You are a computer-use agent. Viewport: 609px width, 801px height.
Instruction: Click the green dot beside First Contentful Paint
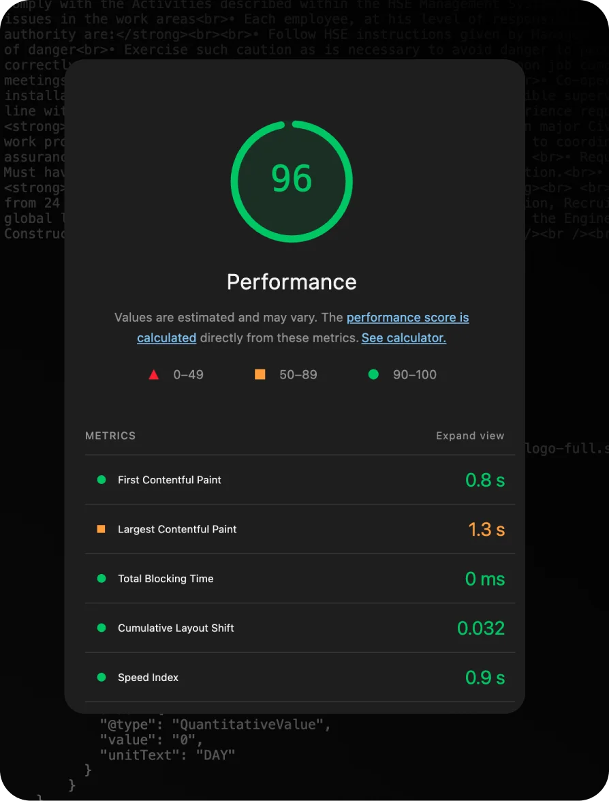101,480
